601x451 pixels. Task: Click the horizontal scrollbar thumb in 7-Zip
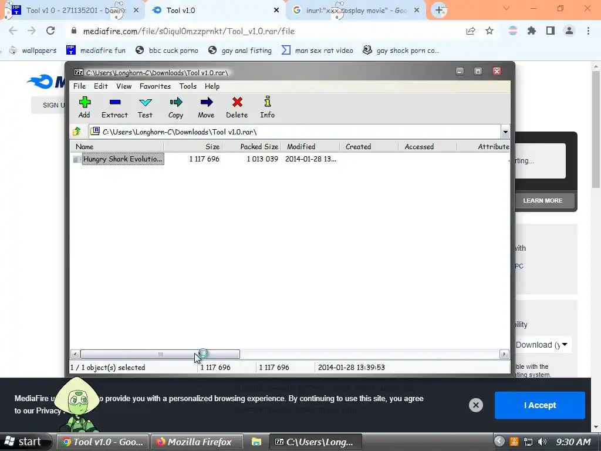[160, 354]
